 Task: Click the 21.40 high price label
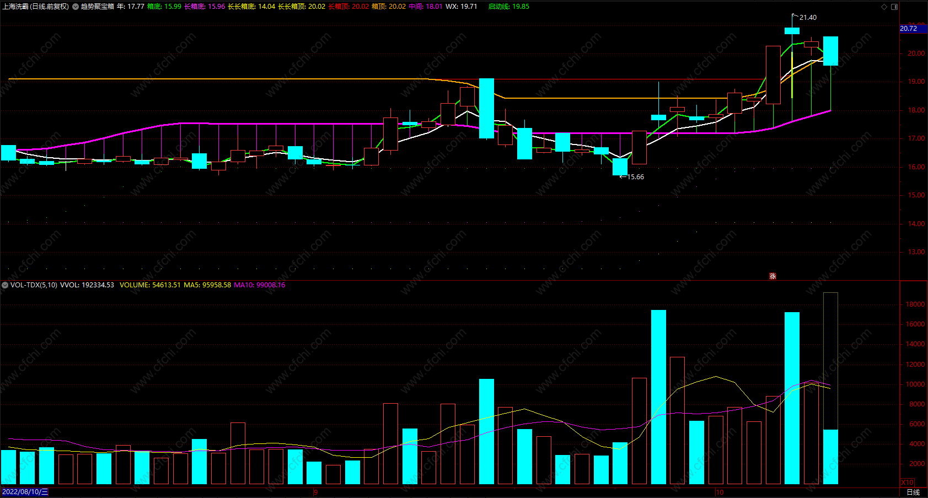[808, 18]
